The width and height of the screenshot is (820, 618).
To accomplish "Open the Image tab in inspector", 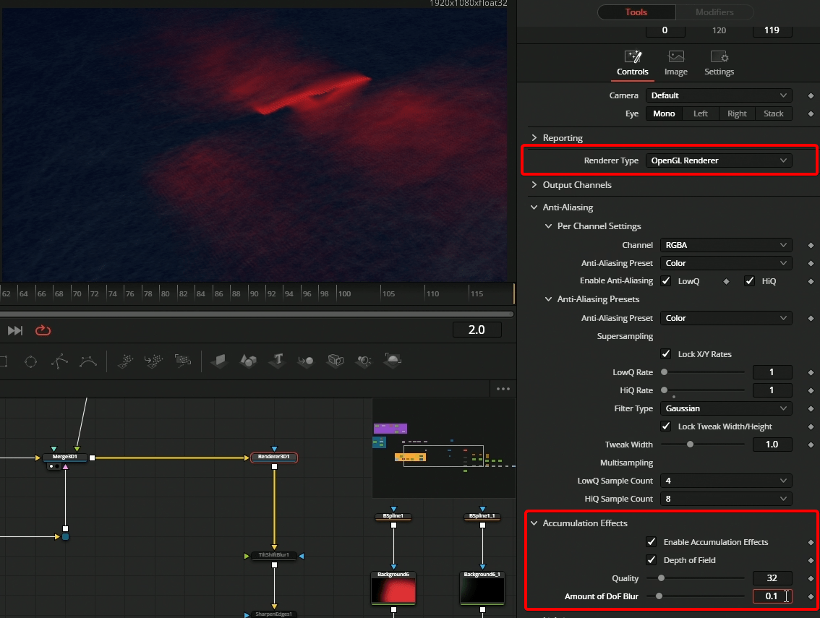I will pos(676,64).
